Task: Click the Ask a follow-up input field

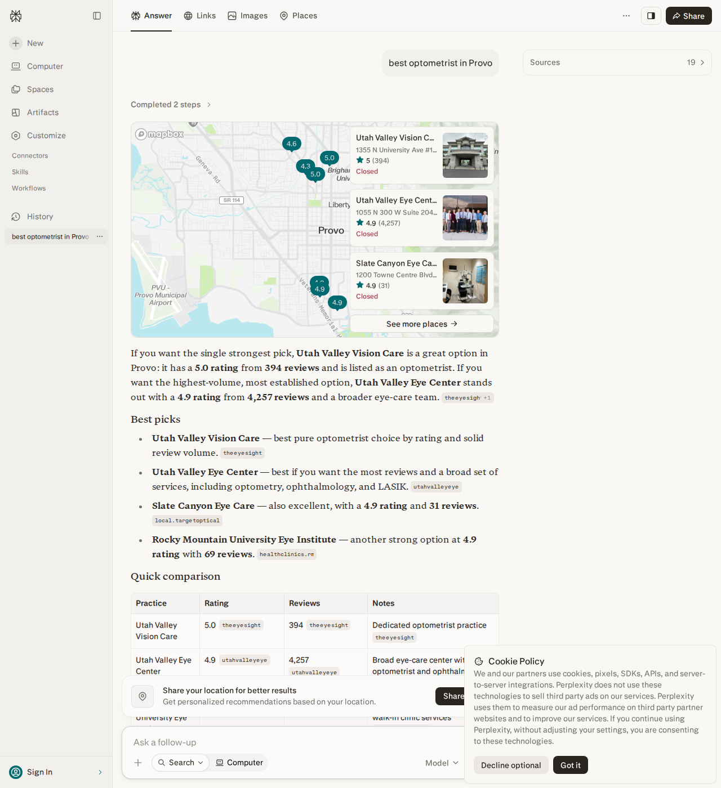Action: [x=293, y=742]
